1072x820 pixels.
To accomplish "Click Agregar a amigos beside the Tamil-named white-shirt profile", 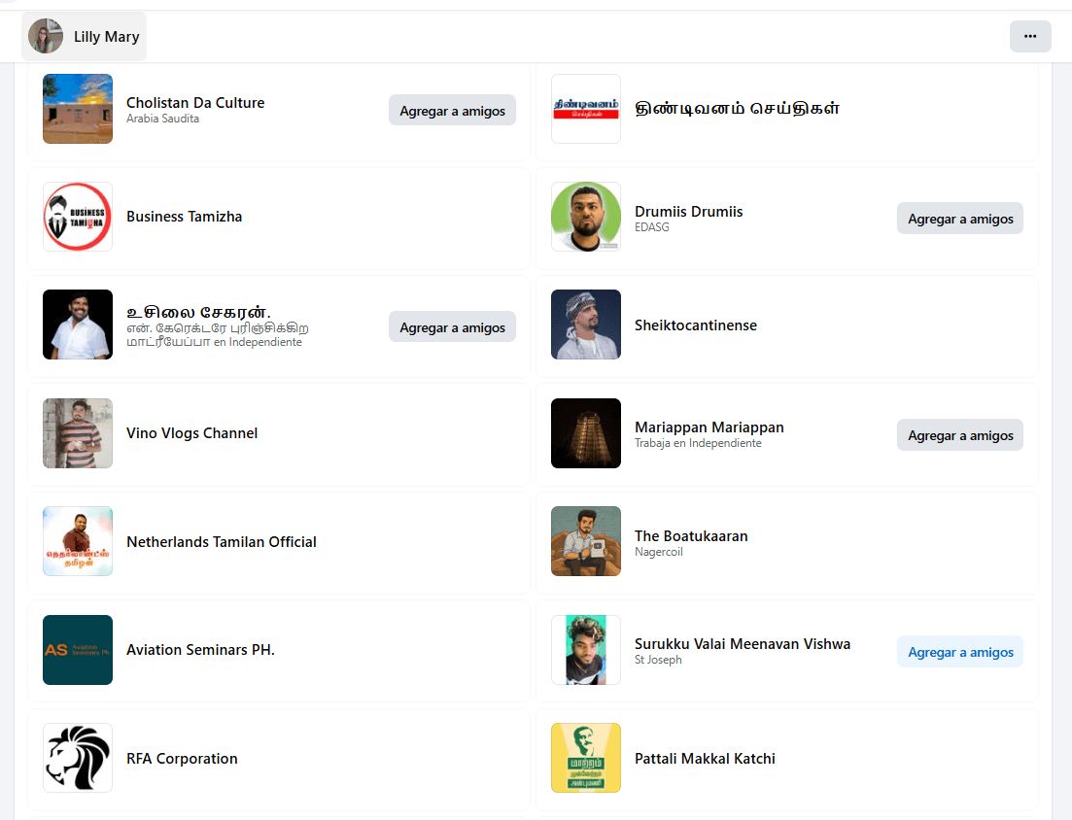I will (452, 327).
